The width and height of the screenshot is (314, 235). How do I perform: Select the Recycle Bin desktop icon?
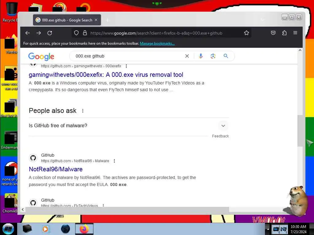(10, 12)
